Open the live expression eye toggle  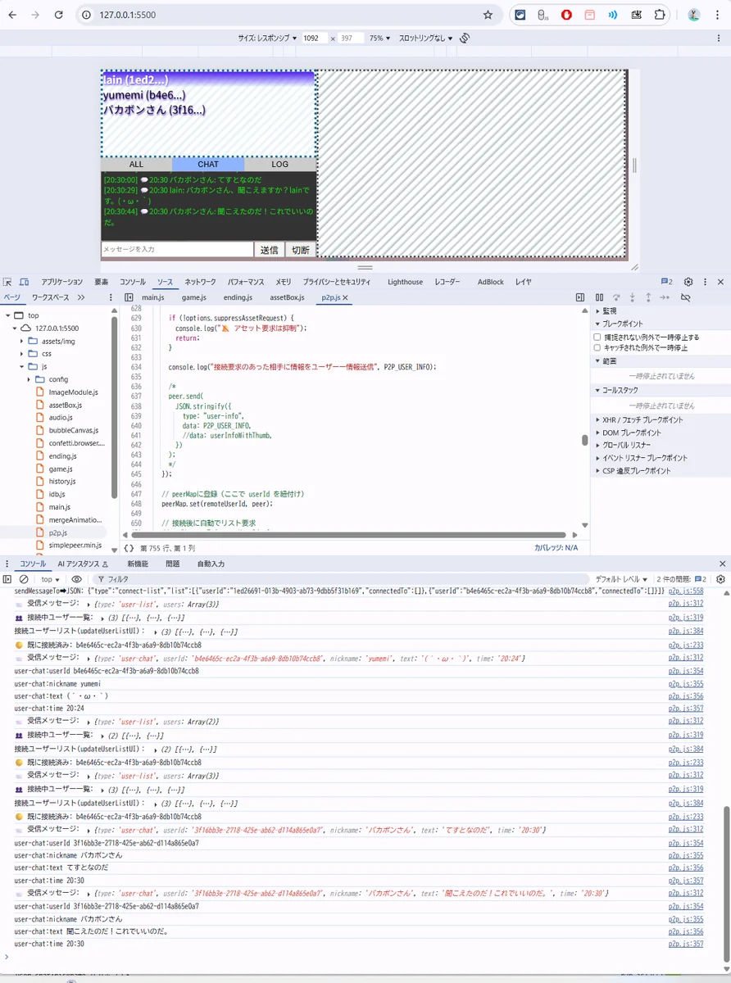tap(76, 579)
